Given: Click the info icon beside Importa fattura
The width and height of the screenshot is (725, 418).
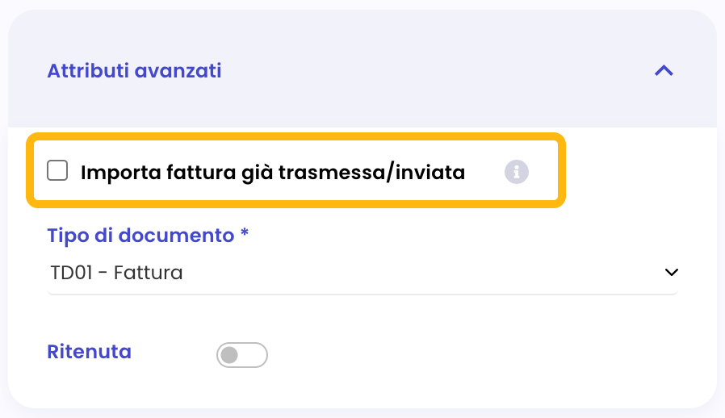Looking at the screenshot, I should point(517,172).
